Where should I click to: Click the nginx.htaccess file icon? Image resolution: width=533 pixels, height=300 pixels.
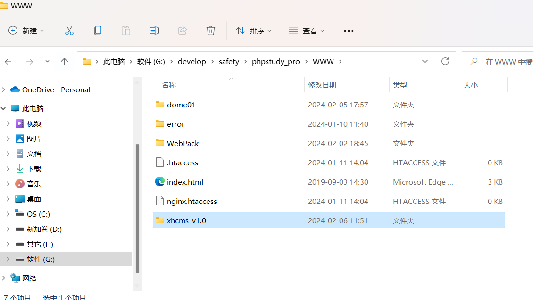click(x=160, y=201)
